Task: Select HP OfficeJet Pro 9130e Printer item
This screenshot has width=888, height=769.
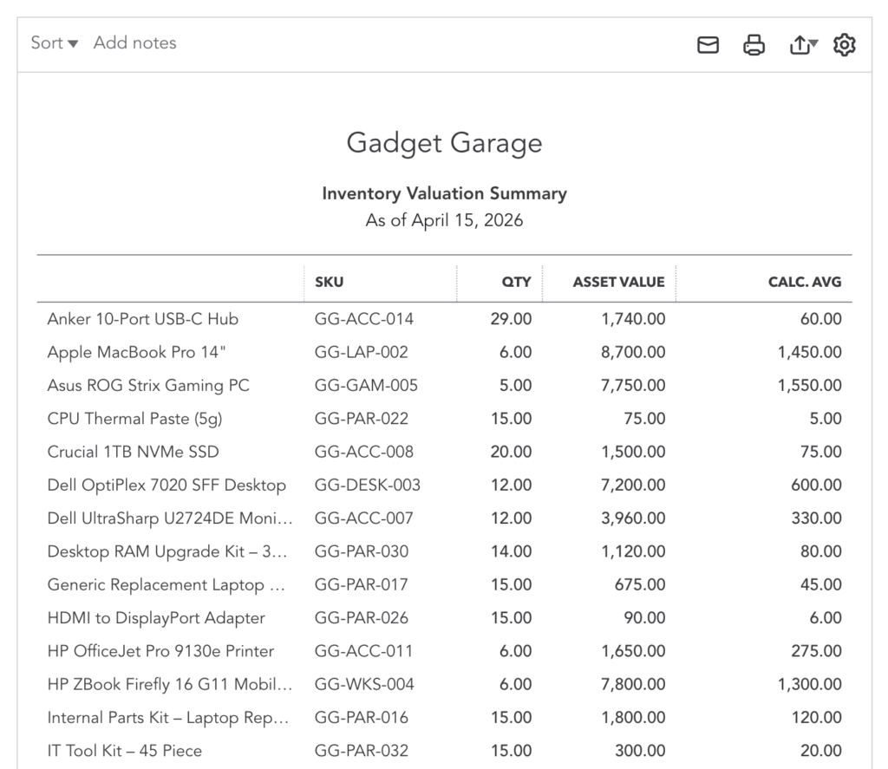Action: 160,651
